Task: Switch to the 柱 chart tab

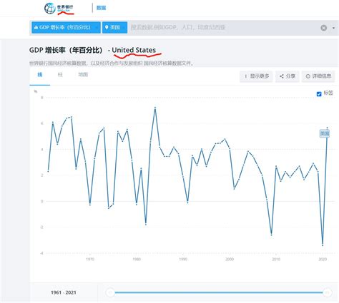Action: point(60,75)
